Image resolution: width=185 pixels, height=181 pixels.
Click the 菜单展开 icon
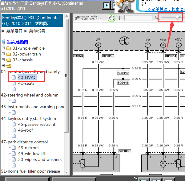pos(3,31)
